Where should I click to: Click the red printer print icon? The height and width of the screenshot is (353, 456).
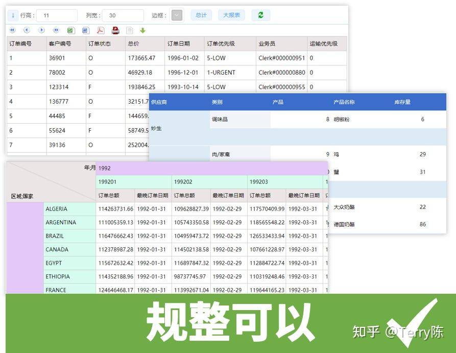point(115,30)
